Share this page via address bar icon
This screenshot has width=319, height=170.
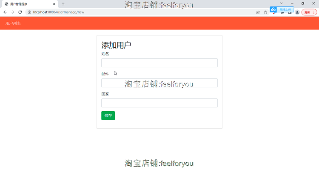[258, 12]
